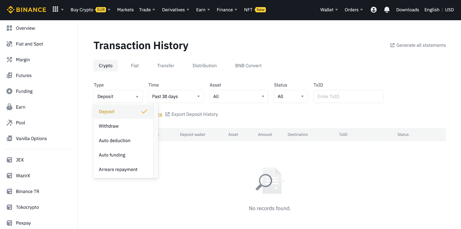Click the Earn piggy bank icon
This screenshot has height=229, width=461.
10,107
